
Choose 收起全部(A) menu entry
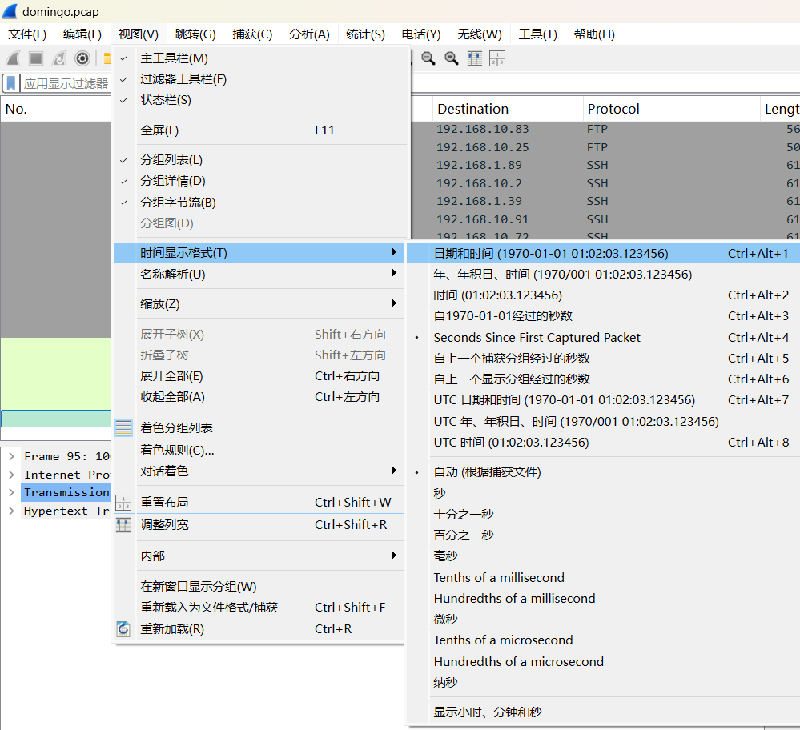tap(259, 397)
